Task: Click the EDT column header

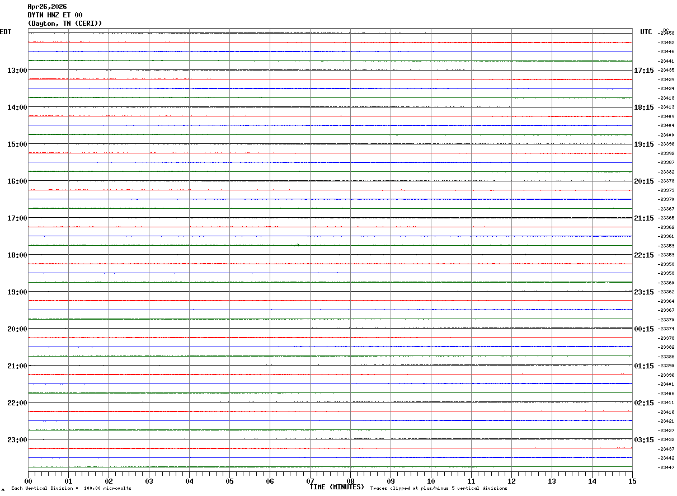Action: point(6,32)
